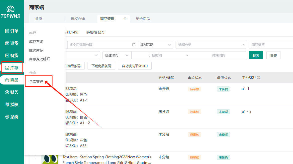Click the Test item product title

107,159
